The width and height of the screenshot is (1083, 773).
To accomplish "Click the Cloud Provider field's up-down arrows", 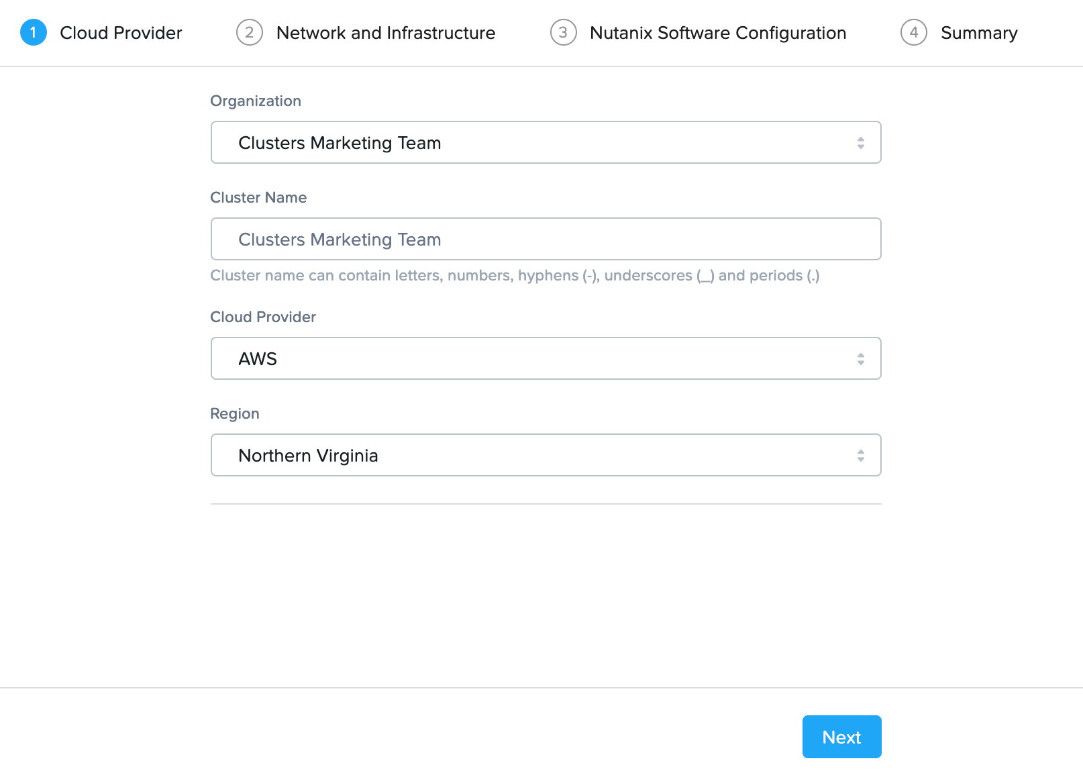I will point(860,359).
